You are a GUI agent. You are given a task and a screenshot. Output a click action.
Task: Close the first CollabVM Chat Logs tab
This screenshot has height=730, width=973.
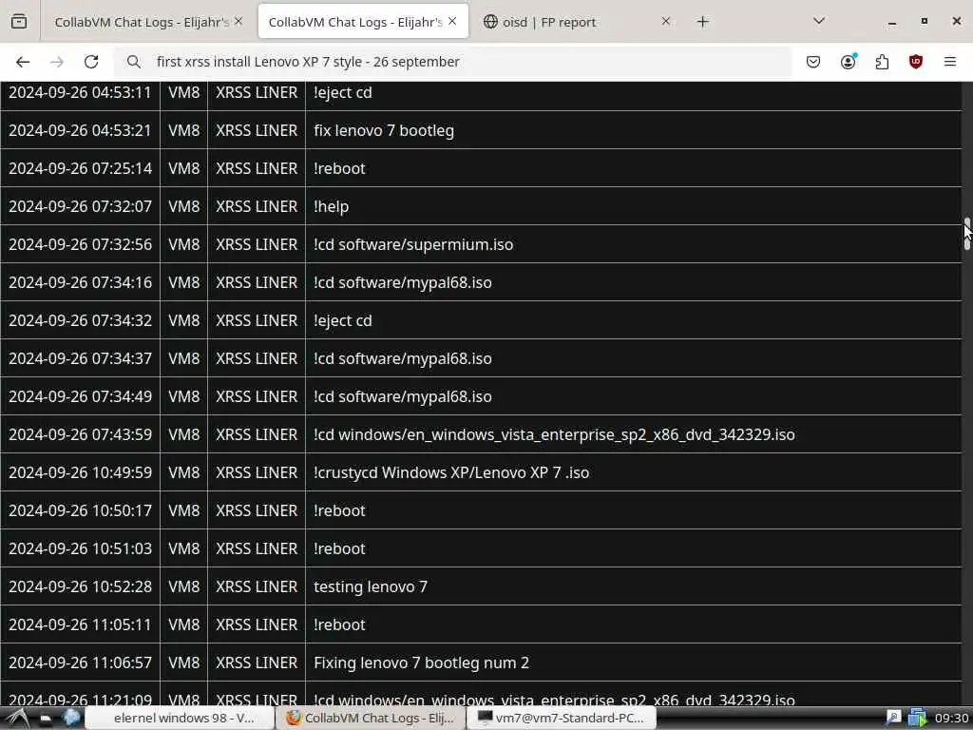(x=238, y=21)
